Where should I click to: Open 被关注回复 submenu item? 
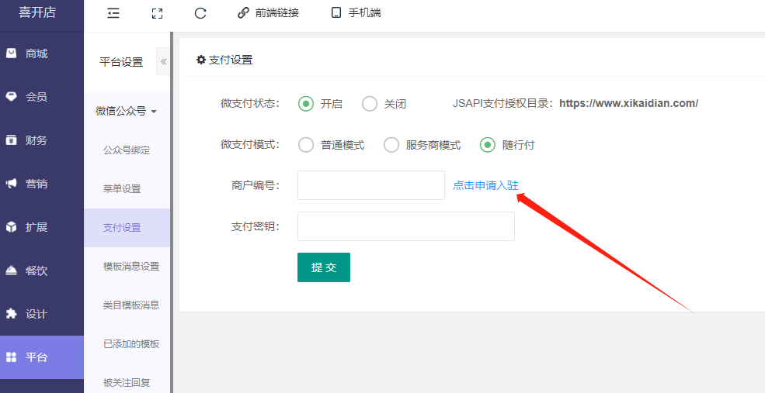point(127,383)
